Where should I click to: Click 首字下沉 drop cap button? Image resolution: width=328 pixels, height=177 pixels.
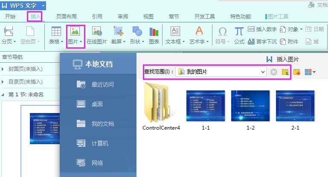pos(262,42)
